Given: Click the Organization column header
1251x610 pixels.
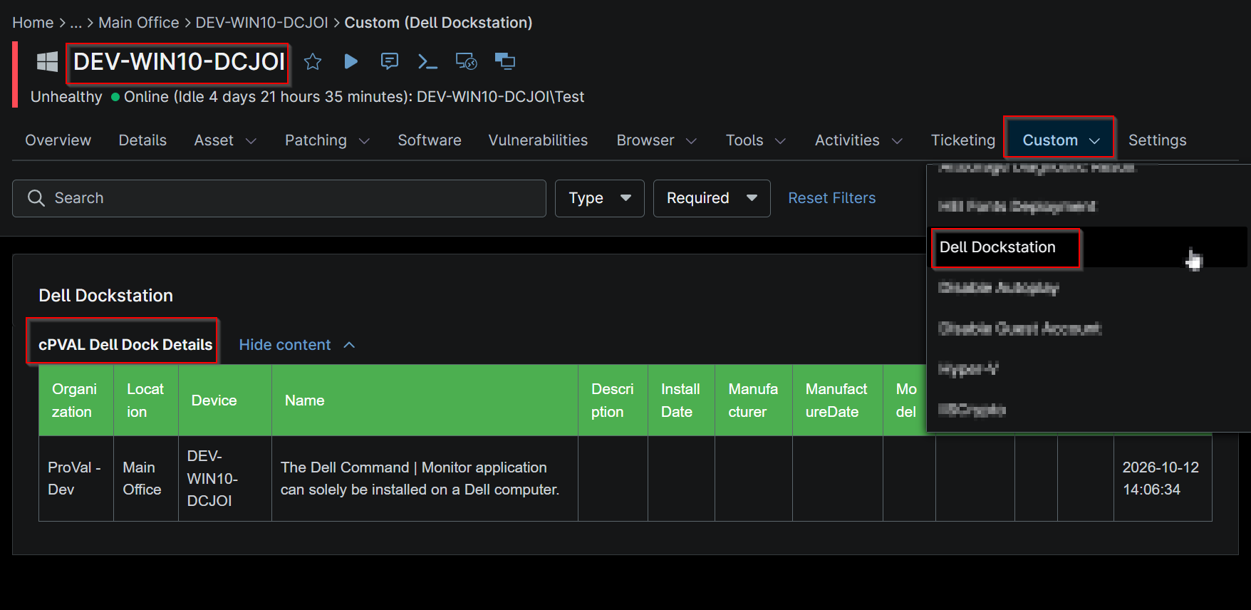Looking at the screenshot, I should [x=75, y=400].
